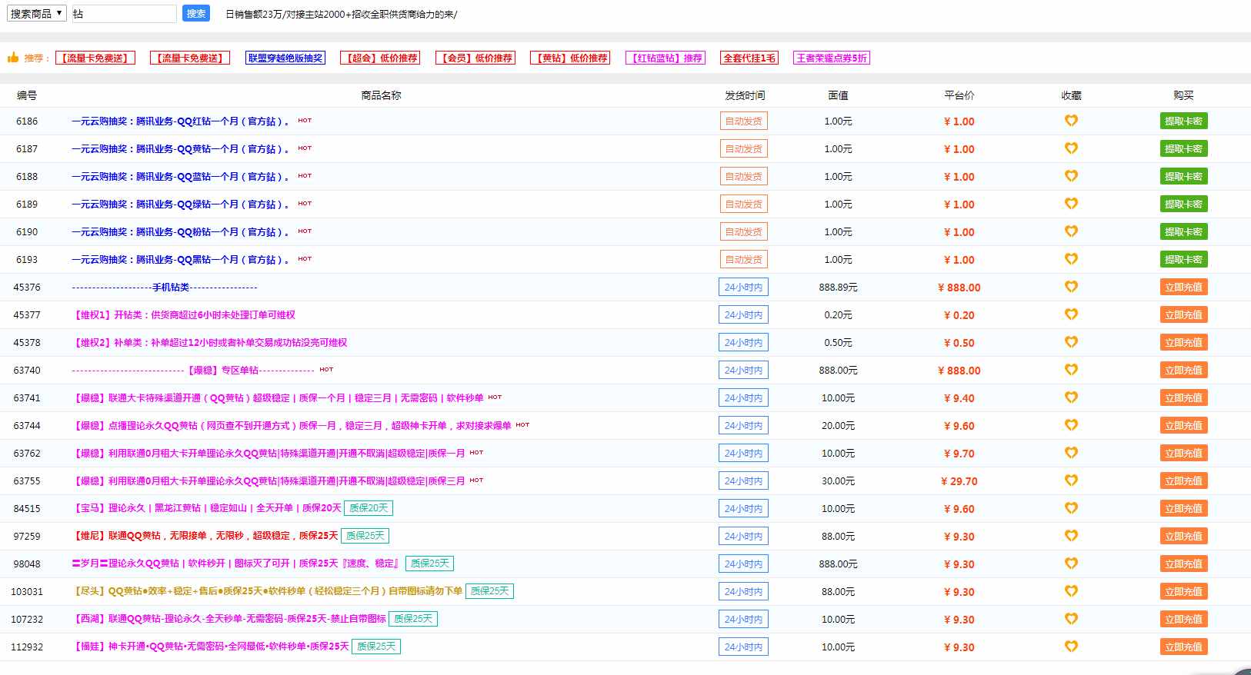Viewport: 1251px width, 675px height.
Task: Click the search keyword input field
Action: 123,14
